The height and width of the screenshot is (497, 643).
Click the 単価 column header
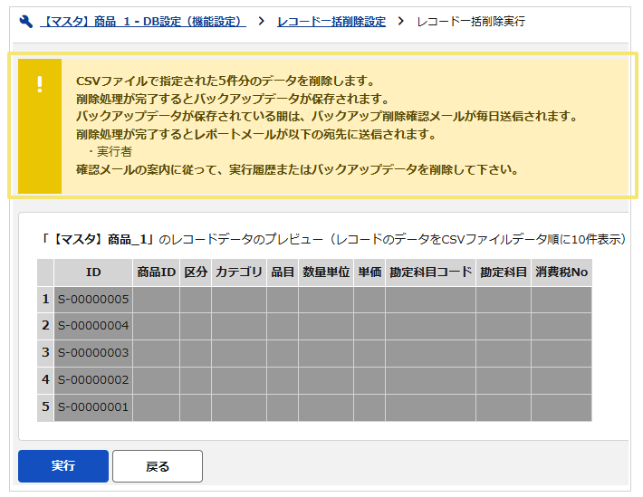(x=369, y=272)
